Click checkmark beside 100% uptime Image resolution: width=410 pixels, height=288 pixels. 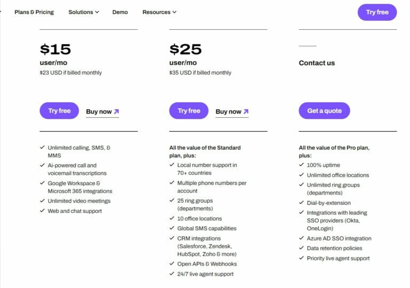click(302, 165)
